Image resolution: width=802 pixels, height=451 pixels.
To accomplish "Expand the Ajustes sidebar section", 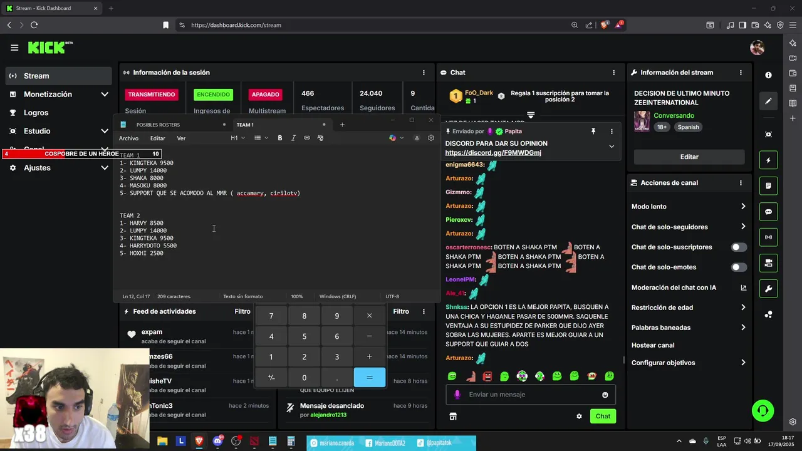I will click(105, 168).
